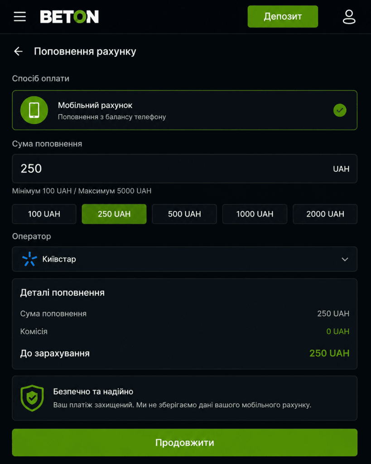
Task: Open the hamburger menu
Action: [20, 17]
